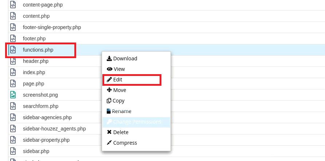The height and width of the screenshot is (161, 325).
Task: Choose Delete in the context menu
Action: [x=121, y=132]
